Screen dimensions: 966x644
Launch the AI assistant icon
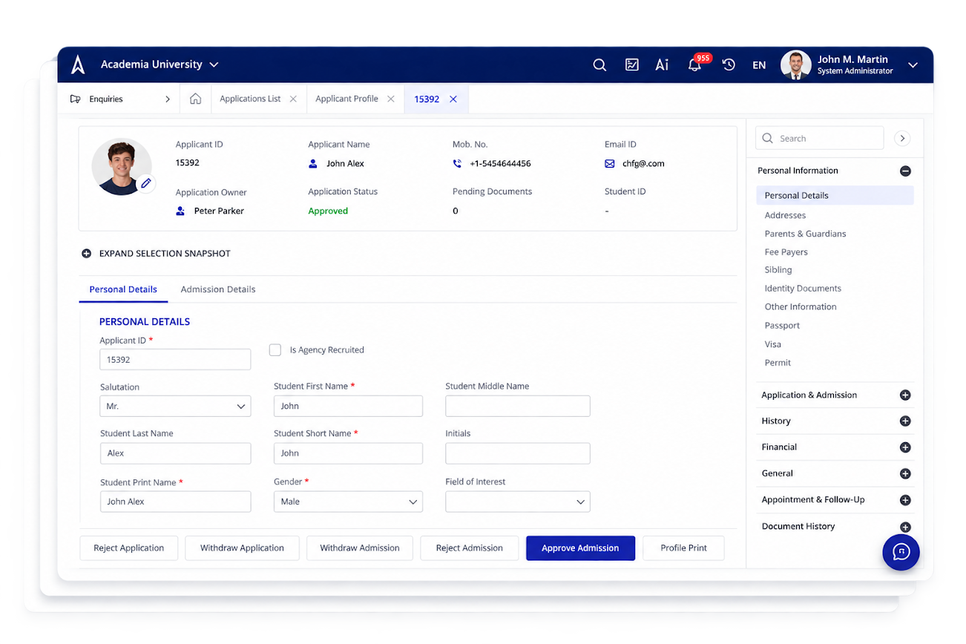point(662,65)
